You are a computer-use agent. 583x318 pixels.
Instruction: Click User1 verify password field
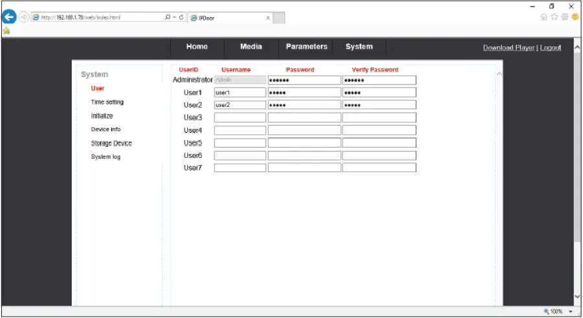pos(379,93)
